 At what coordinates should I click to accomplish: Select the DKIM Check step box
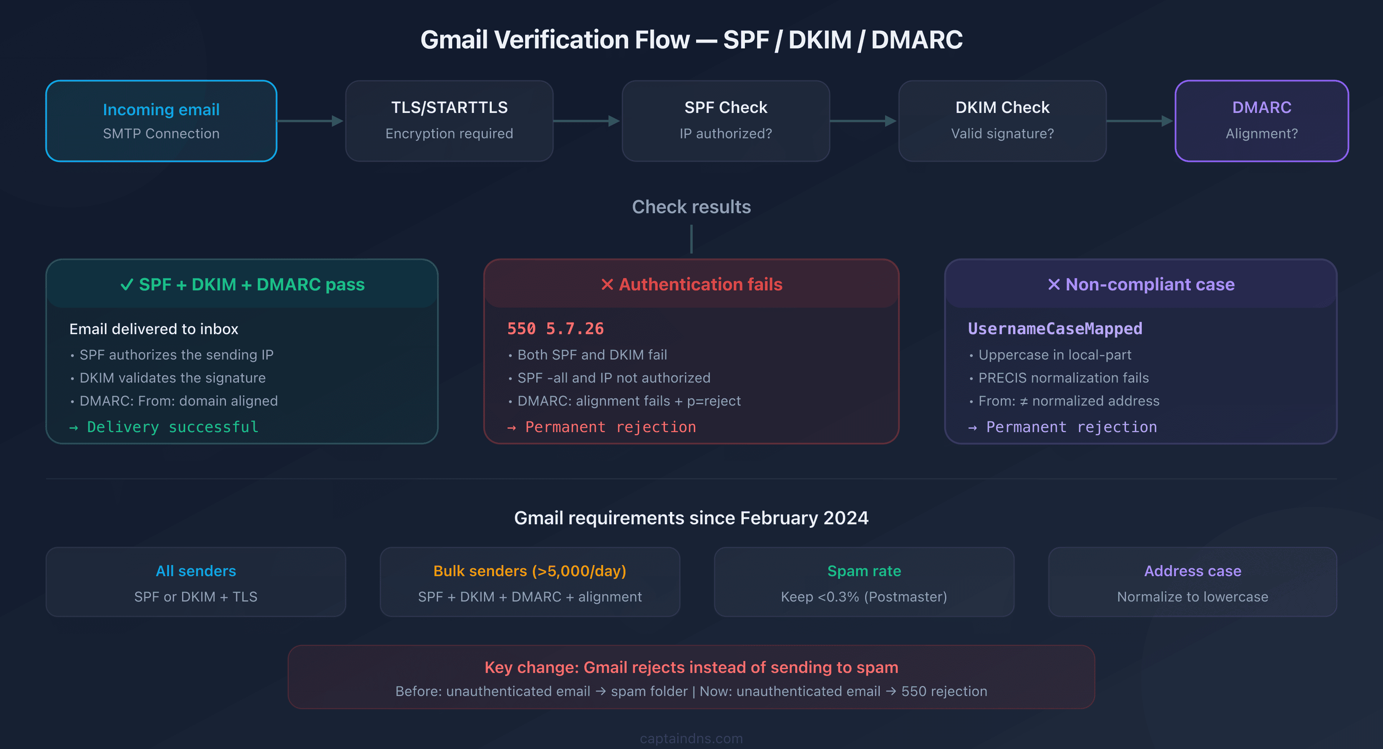1002,121
